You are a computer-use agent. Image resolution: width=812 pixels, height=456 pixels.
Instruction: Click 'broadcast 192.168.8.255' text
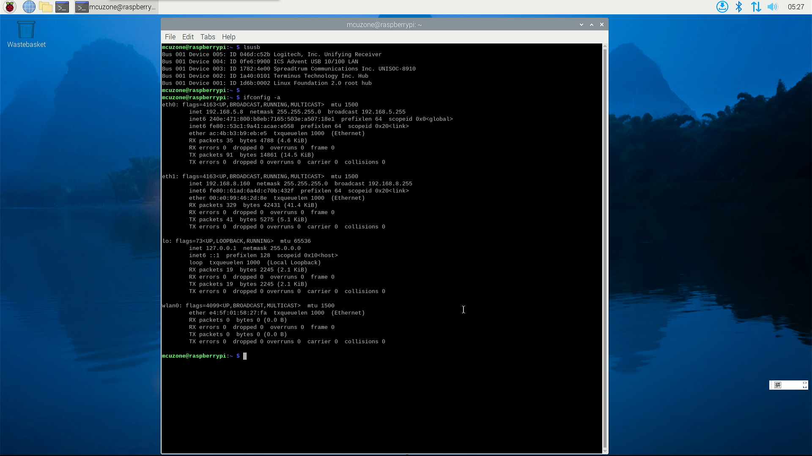pos(373,184)
